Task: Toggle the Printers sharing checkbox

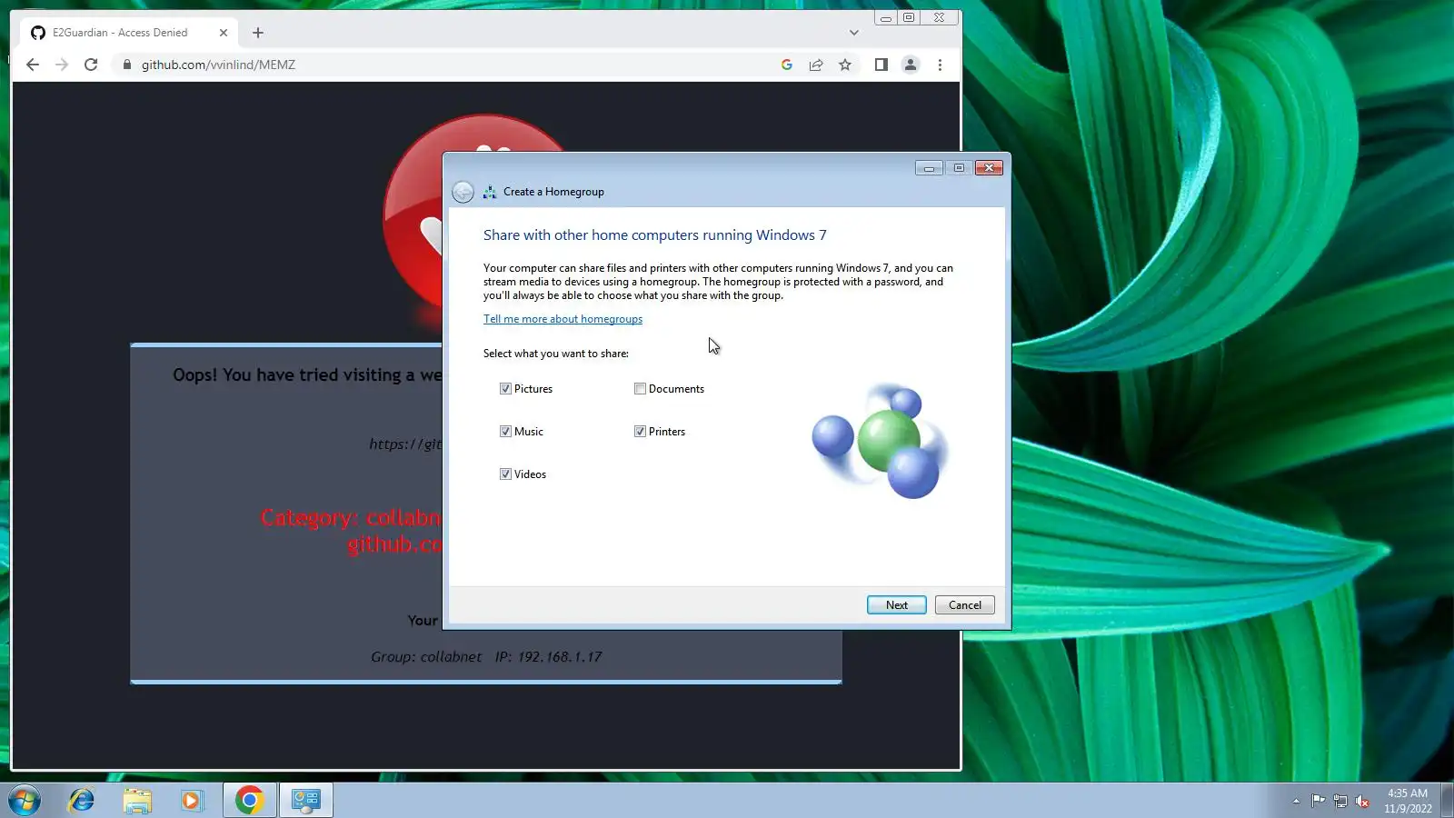Action: coord(640,432)
